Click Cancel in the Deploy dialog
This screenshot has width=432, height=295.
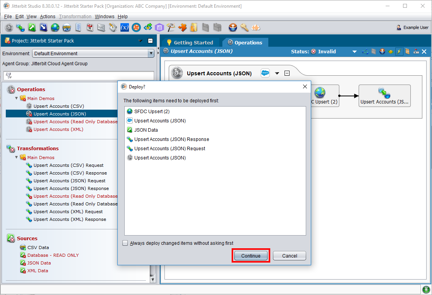[x=289, y=256]
